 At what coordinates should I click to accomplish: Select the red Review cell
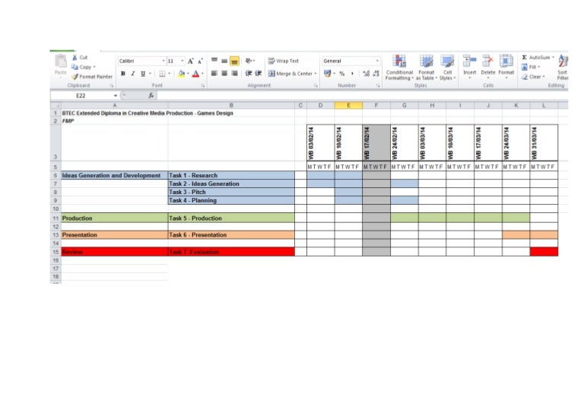tap(115, 252)
